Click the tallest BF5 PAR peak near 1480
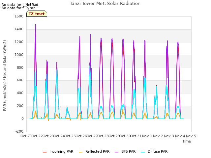The image size is (211, 158). click(36, 25)
